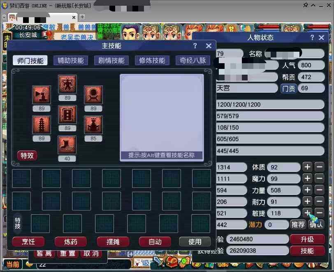Image resolution: width=334 pixels, height=272 pixels.
Task: Collapse window using the up-arrow title icon
Action: (313, 5)
